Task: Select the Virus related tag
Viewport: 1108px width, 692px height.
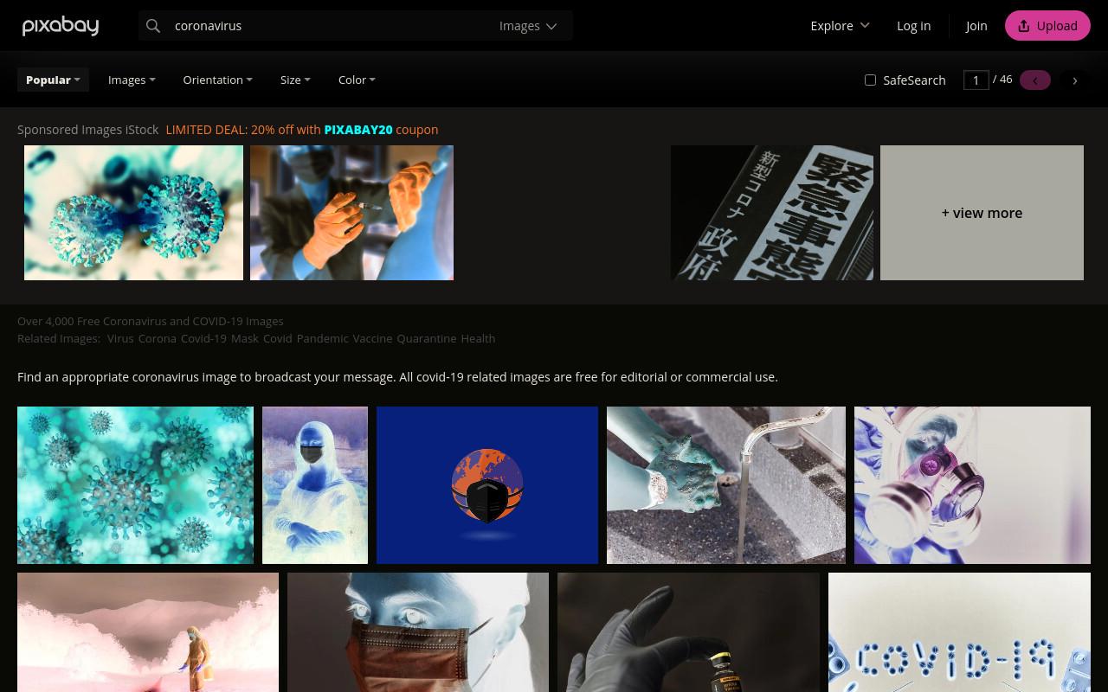Action: (120, 338)
